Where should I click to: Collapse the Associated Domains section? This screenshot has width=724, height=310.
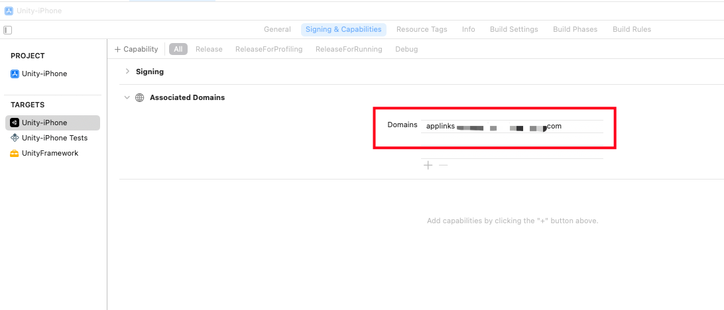click(x=127, y=98)
